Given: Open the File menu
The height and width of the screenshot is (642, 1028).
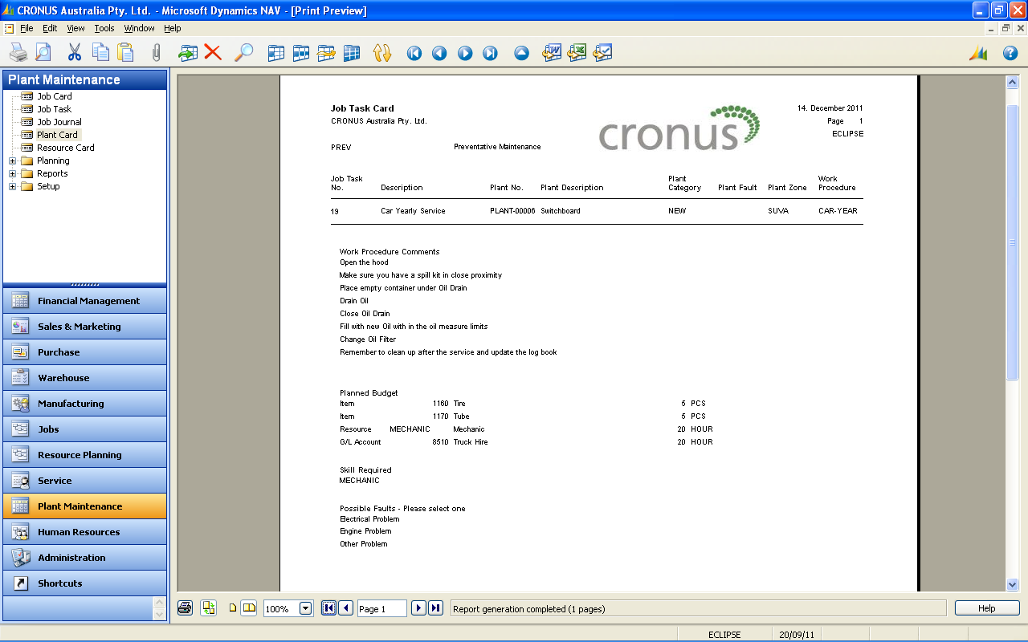Looking at the screenshot, I should point(27,28).
